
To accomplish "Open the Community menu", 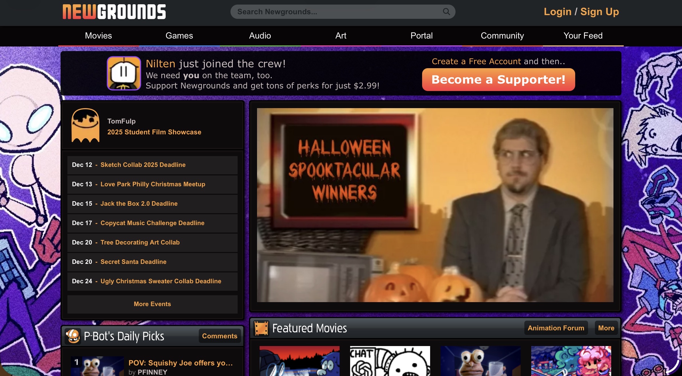I will pyautogui.click(x=502, y=36).
